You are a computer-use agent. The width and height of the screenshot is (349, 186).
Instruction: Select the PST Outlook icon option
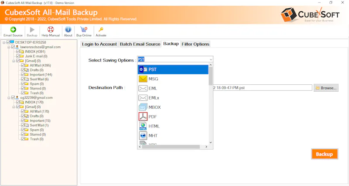click(x=143, y=69)
